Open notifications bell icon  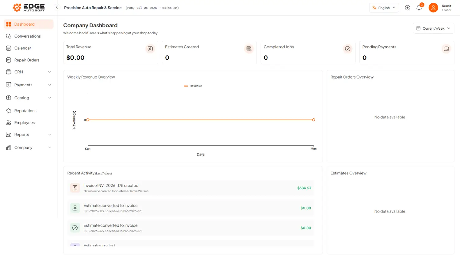419,8
